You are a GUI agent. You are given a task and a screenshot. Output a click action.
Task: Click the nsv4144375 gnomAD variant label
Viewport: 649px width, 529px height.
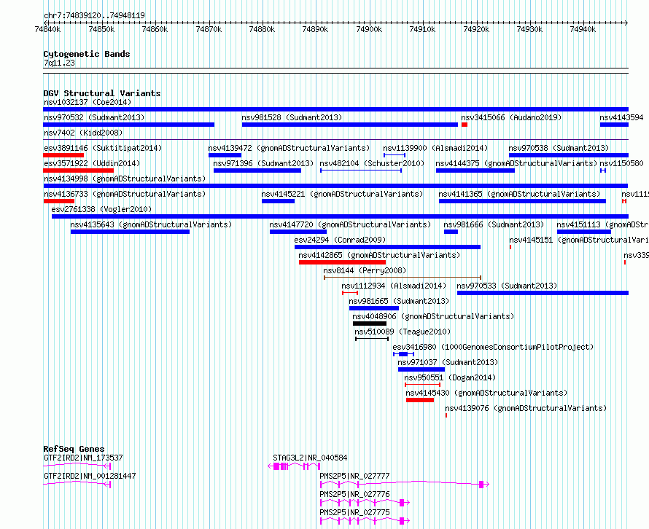coord(516,163)
